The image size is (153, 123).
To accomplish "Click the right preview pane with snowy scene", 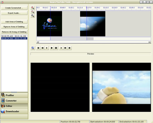I will 122,87.
